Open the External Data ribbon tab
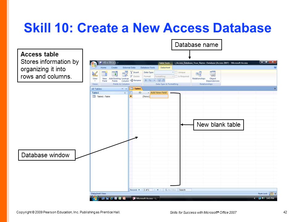 tap(129, 68)
